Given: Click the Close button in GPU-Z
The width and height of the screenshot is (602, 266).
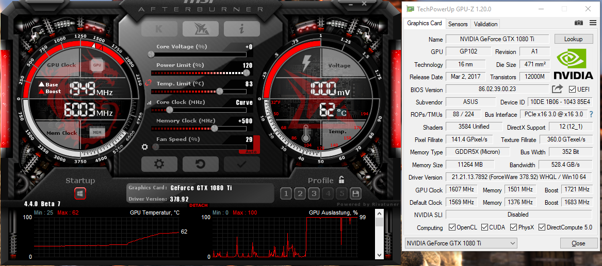Looking at the screenshot, I should [578, 243].
